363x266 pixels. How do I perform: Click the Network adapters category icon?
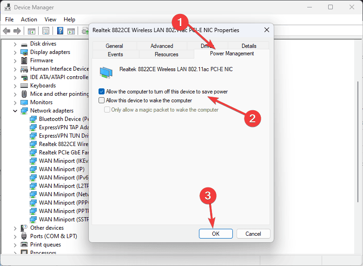coord(24,111)
